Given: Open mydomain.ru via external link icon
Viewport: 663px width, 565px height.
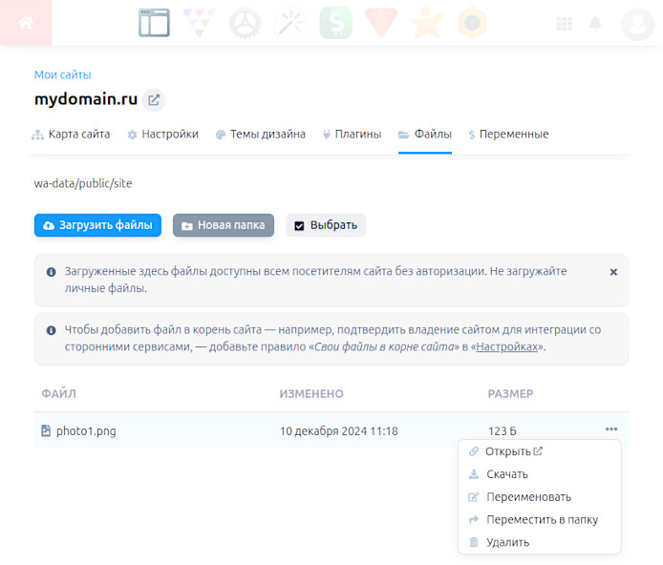Looking at the screenshot, I should (154, 99).
